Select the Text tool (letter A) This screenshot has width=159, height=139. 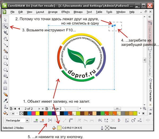click(5, 82)
